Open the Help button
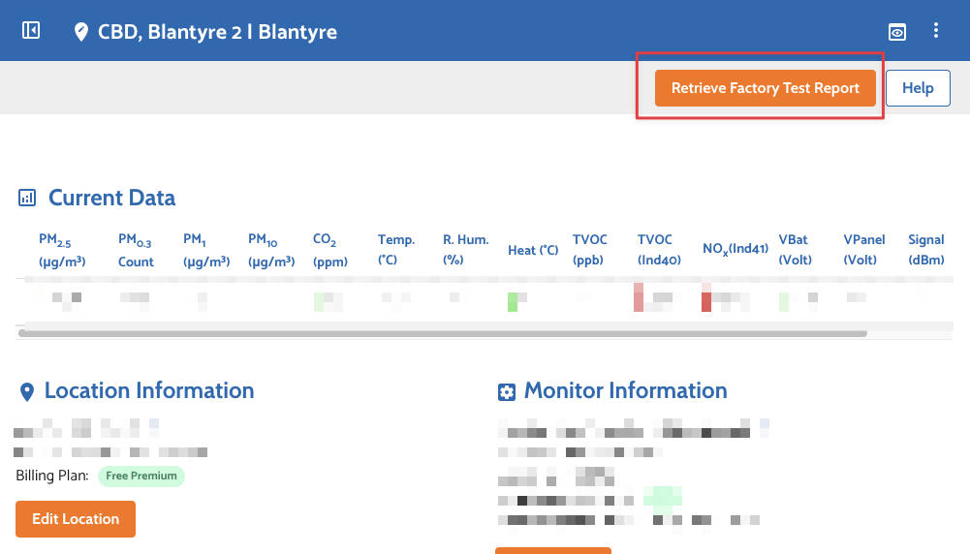The width and height of the screenshot is (970, 554). point(918,88)
